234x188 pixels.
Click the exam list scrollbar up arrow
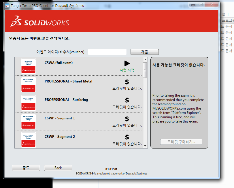point(145,60)
